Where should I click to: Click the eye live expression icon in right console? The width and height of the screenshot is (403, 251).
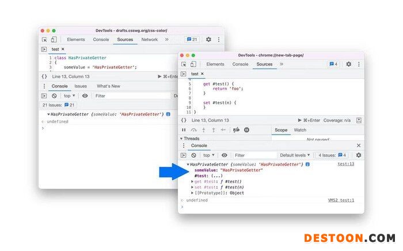(x=225, y=155)
